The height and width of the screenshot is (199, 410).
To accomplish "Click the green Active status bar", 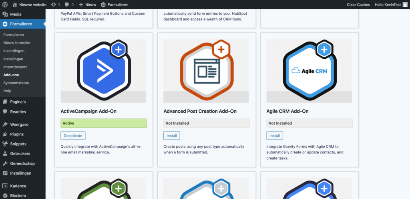I will point(104,123).
